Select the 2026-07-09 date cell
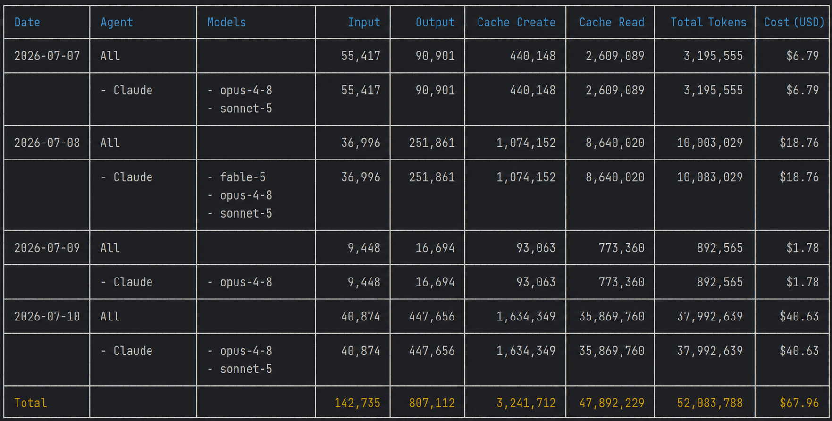Image resolution: width=832 pixels, height=421 pixels. (47, 248)
